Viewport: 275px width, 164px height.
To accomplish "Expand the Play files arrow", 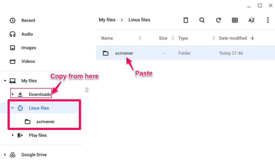I will (x=13, y=135).
